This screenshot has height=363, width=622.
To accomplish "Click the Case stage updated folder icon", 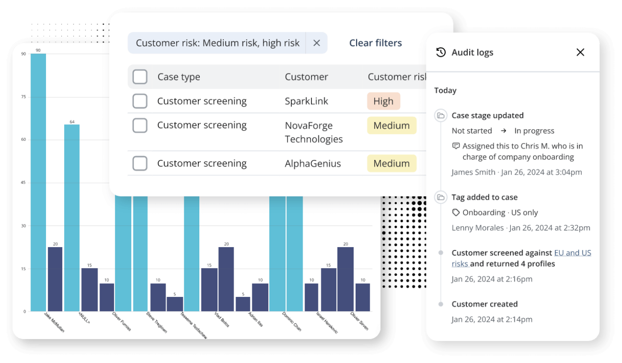I will point(441,115).
